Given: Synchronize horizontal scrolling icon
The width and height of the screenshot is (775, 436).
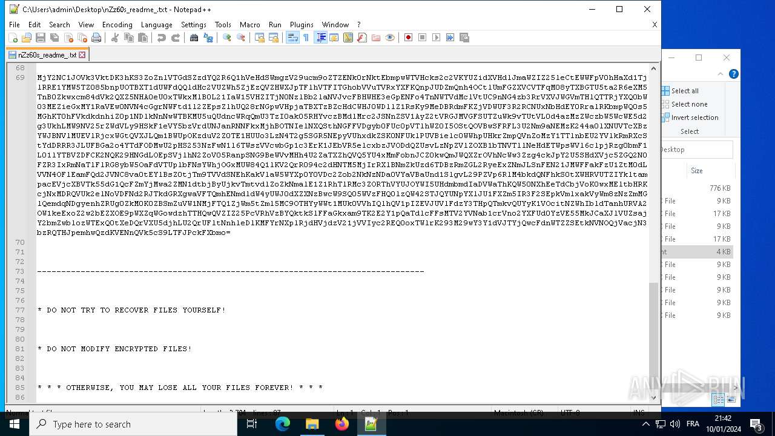Looking at the screenshot, I should point(274,38).
